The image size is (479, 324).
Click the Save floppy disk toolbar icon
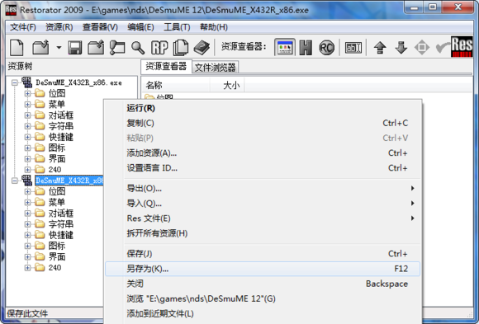pos(75,48)
